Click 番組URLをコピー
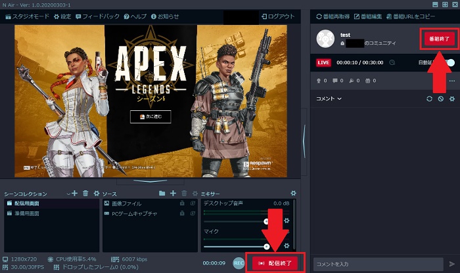This screenshot has height=273, width=460. (x=411, y=16)
